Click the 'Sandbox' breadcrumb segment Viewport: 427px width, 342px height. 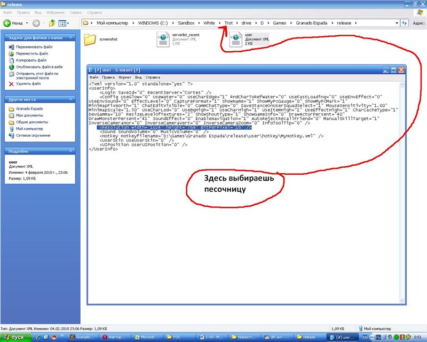[x=186, y=23]
